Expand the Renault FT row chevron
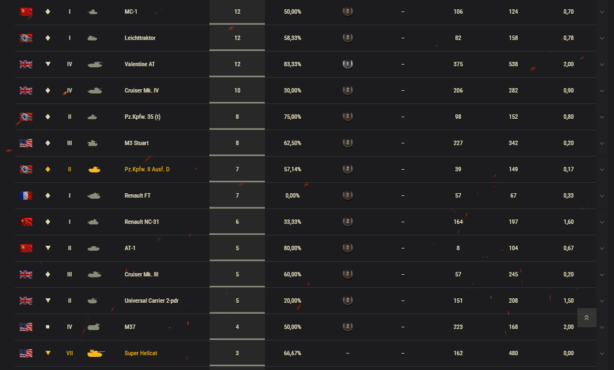This screenshot has height=370, width=614. pos(602,195)
